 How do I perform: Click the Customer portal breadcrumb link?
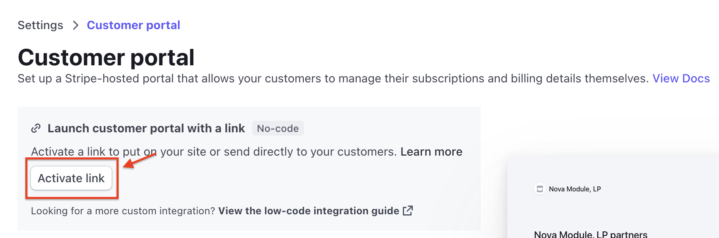[x=133, y=25]
